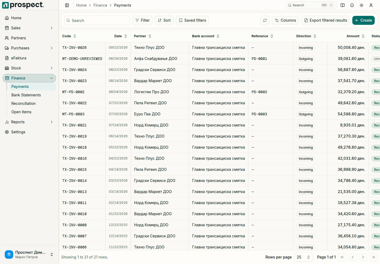This screenshot has height=264, width=380.
Task: Expand the Purchases menu
Action: click(29, 48)
